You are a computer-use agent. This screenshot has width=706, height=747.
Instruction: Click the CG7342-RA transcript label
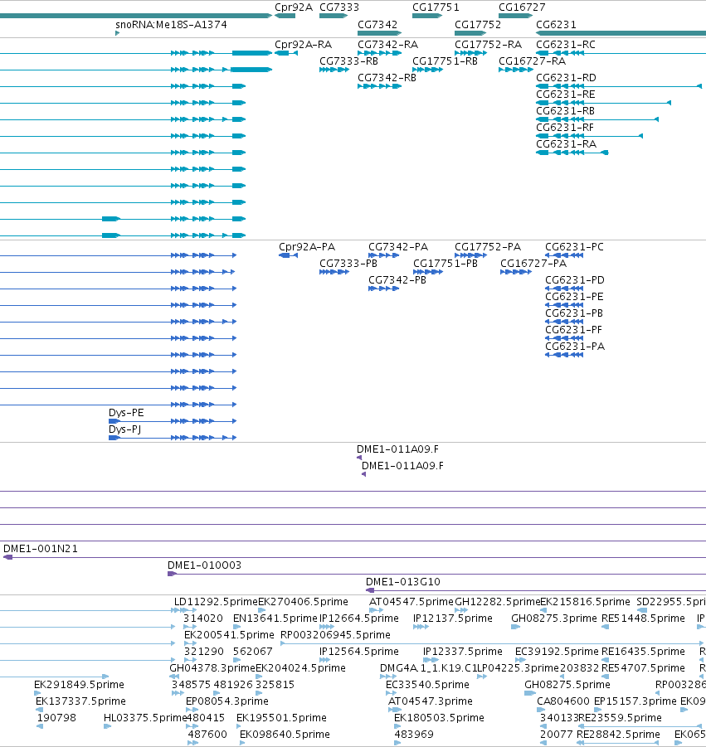click(388, 44)
